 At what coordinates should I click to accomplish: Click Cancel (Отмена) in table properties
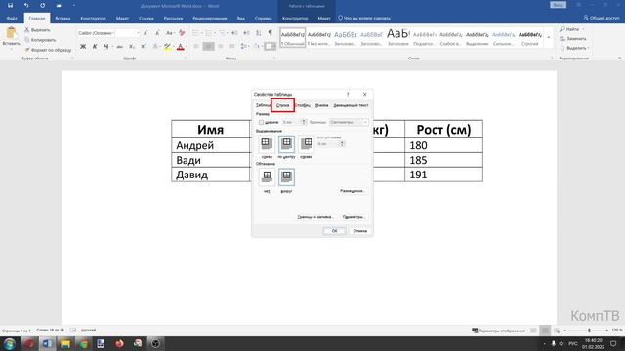click(x=360, y=231)
